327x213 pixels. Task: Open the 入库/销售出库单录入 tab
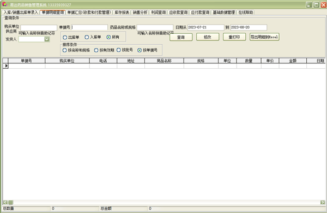(21, 13)
